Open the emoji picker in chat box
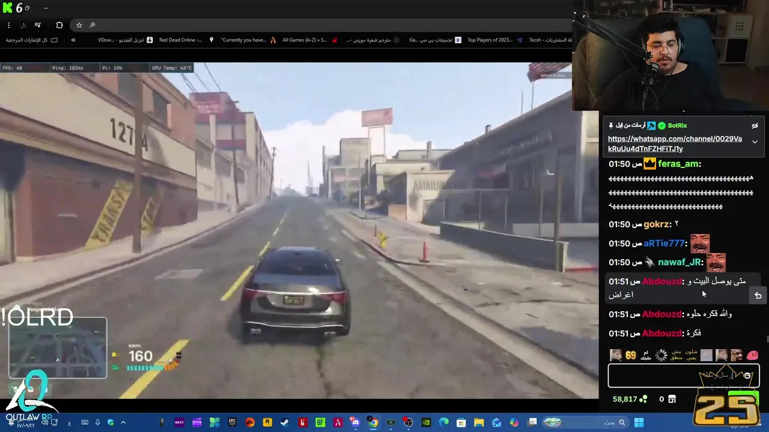Screen dimensions: 769x432 tap(747, 376)
